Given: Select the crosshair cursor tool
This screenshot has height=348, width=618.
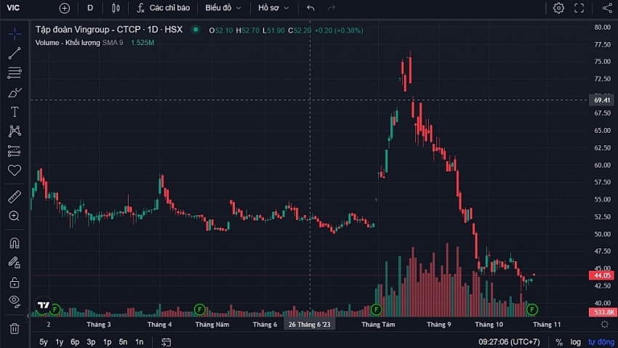Looking at the screenshot, I should tap(15, 34).
